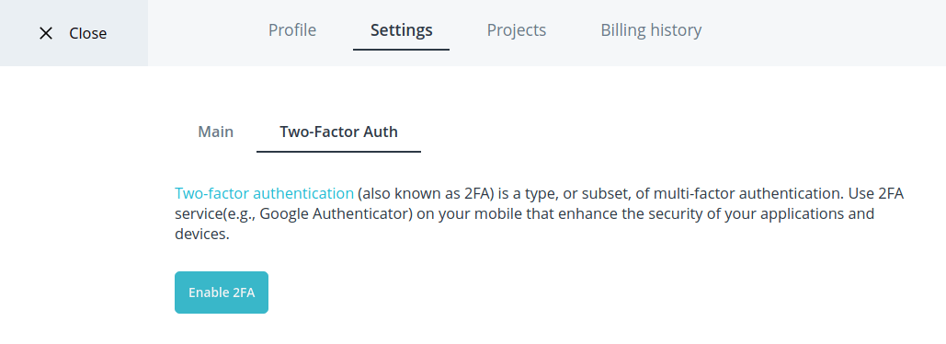Viewport: 946px width, 344px height.
Task: View past invoices via Billing history
Action: 651,30
